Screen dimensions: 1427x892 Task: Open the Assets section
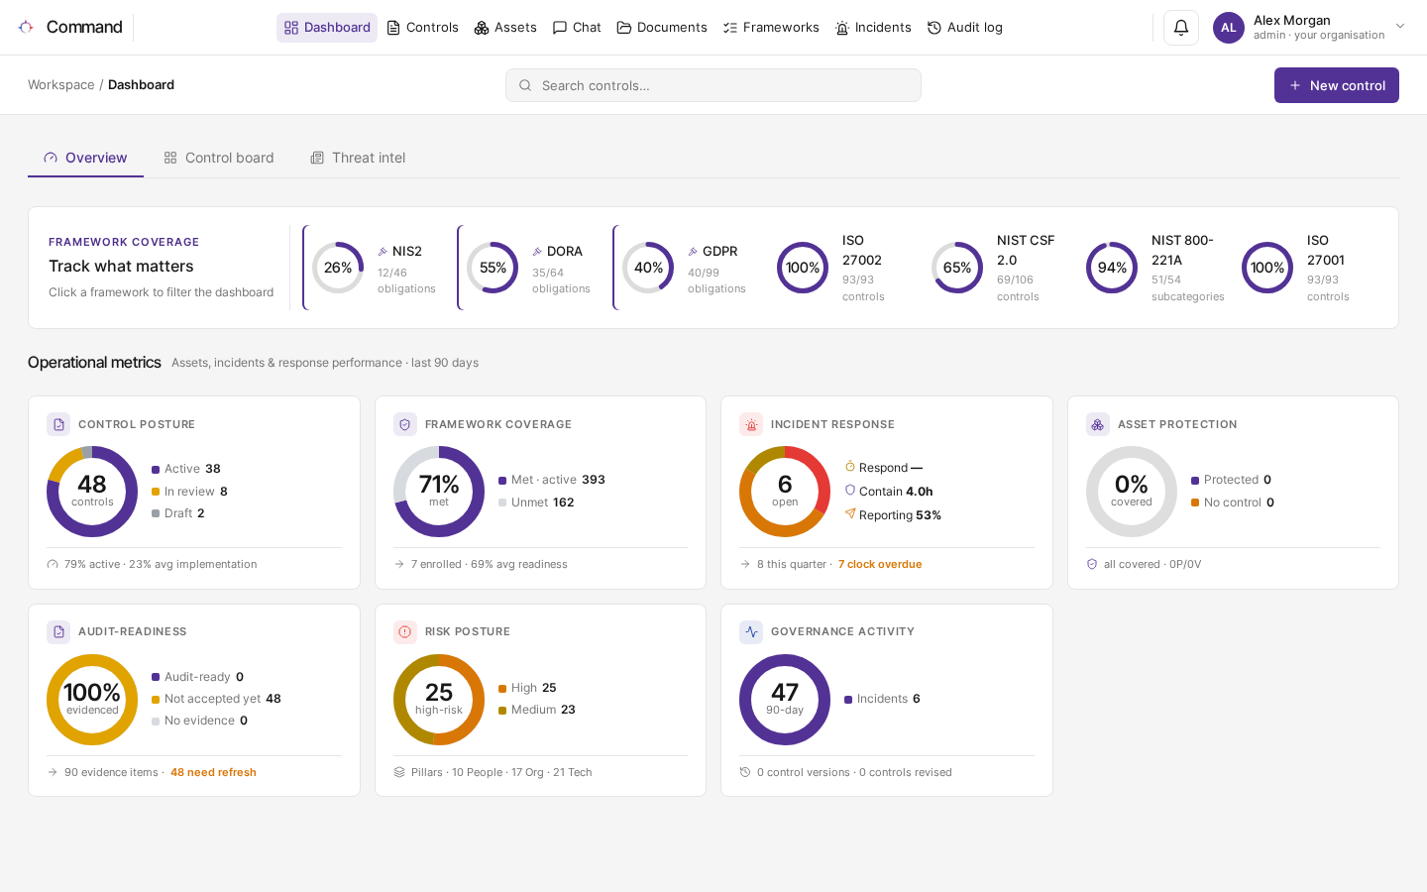point(505,28)
